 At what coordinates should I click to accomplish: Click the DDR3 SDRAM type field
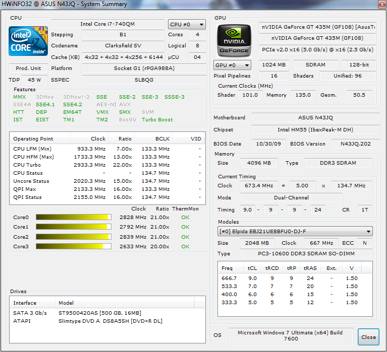[338, 163]
